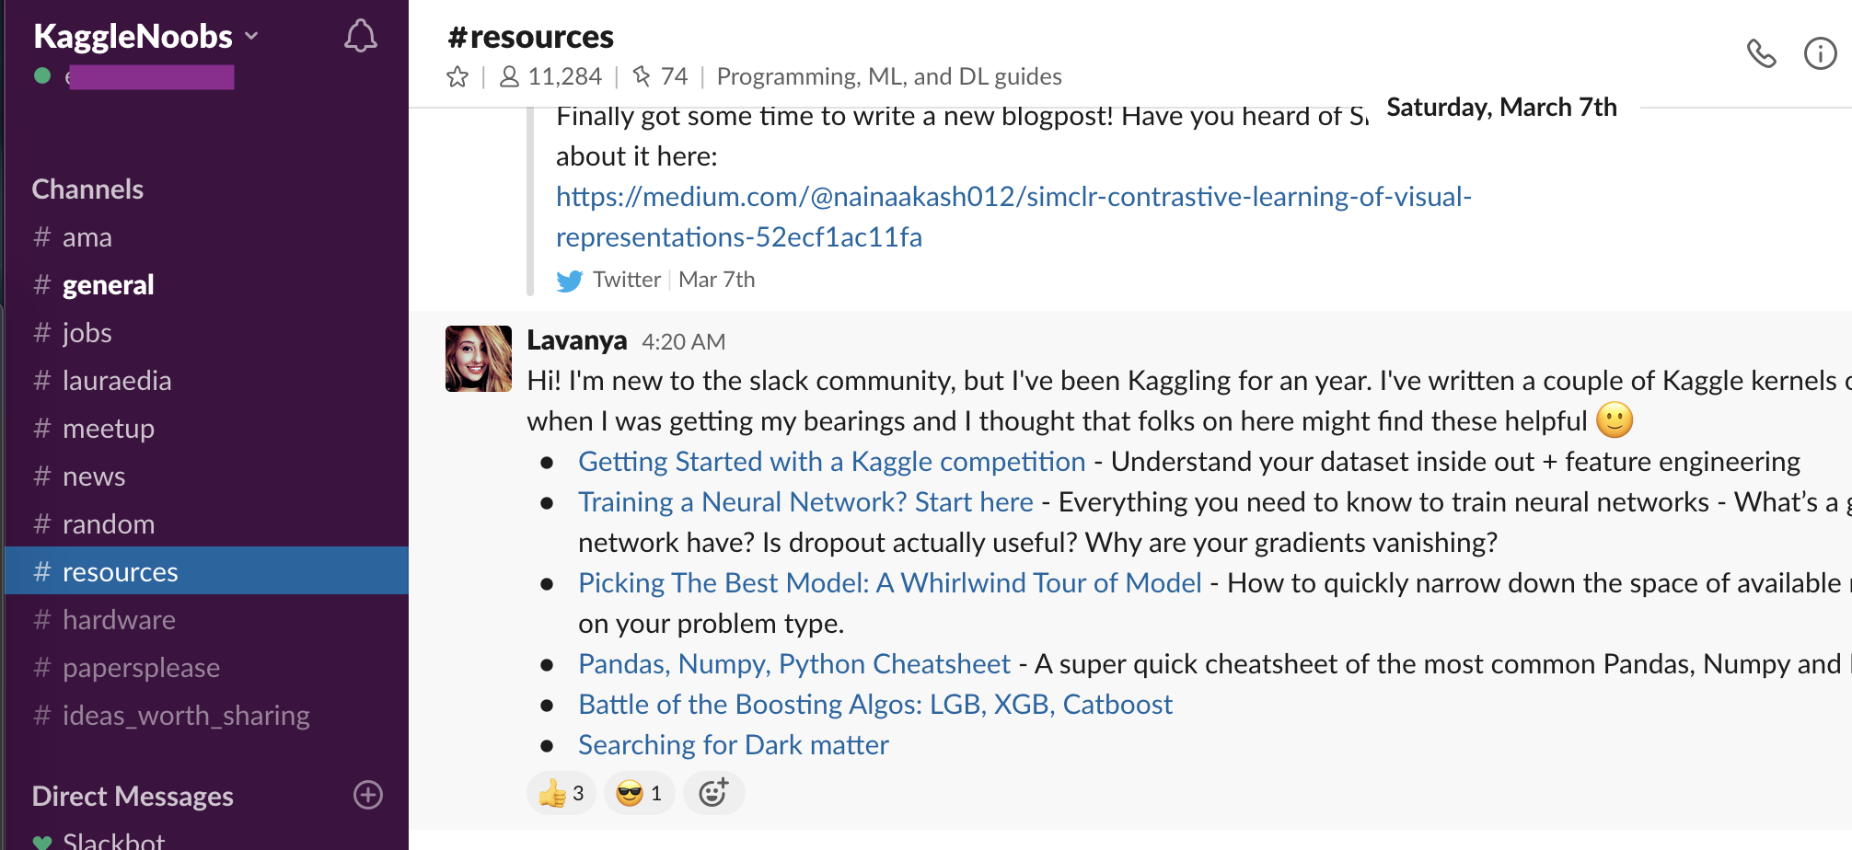View the channel member list icon

(509, 76)
